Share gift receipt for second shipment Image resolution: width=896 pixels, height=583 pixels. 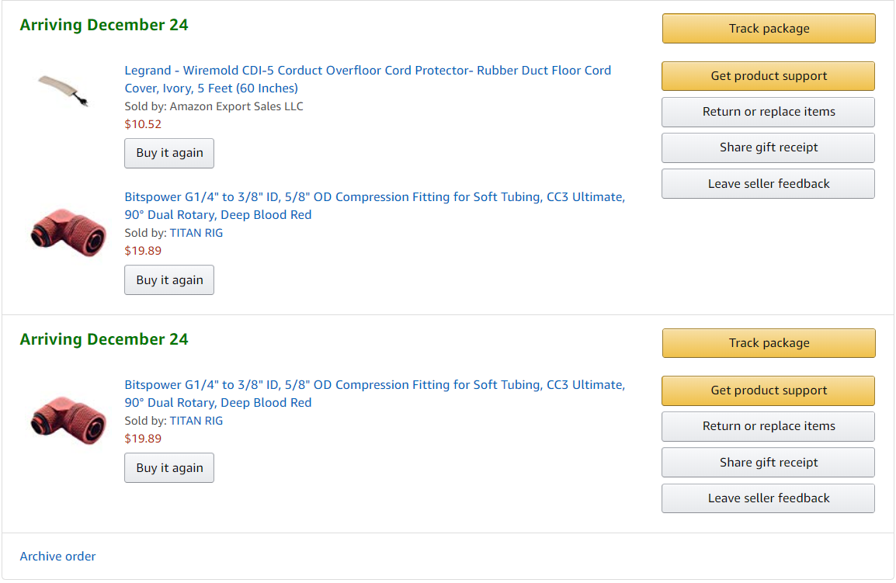point(769,463)
